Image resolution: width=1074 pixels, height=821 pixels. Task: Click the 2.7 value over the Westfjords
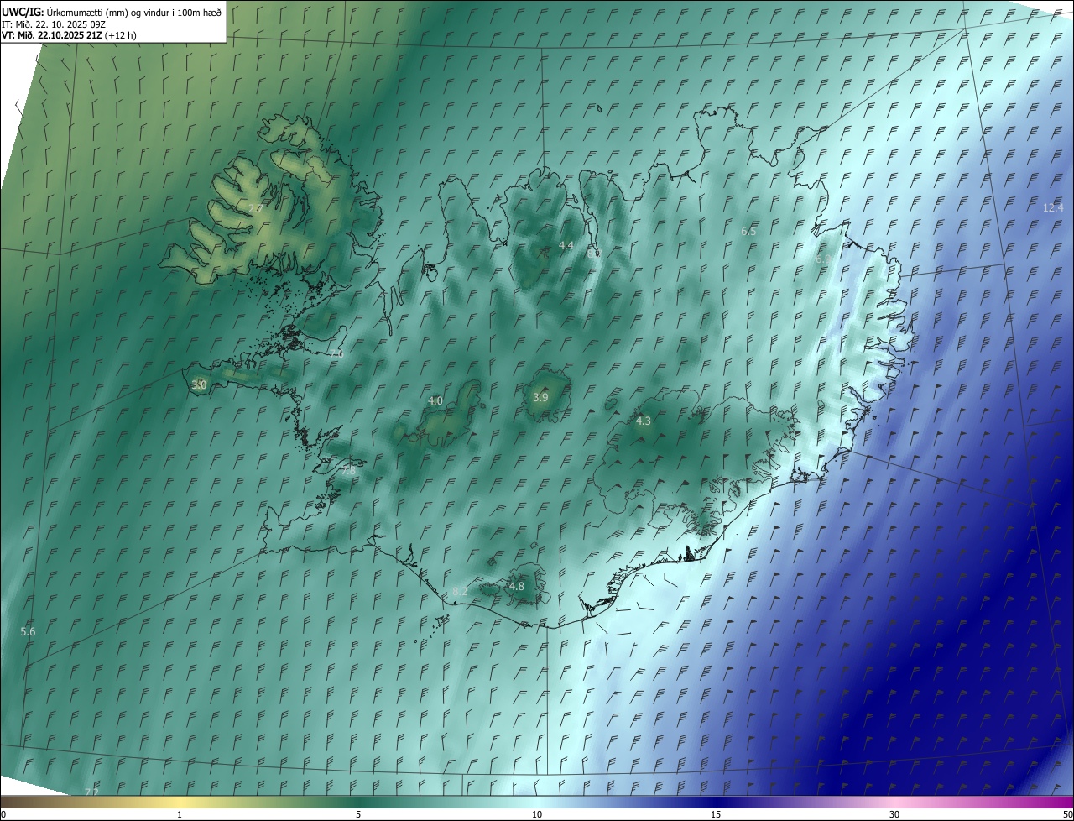(x=256, y=207)
